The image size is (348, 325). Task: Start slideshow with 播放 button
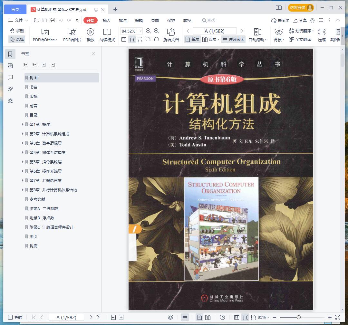pyautogui.click(x=90, y=35)
